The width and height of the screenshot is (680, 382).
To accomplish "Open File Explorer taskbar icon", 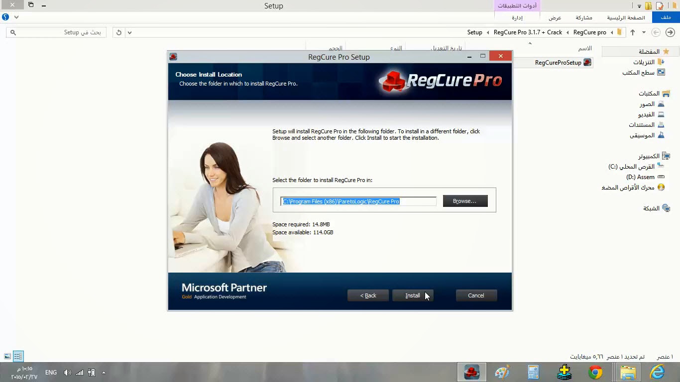I will [628, 372].
